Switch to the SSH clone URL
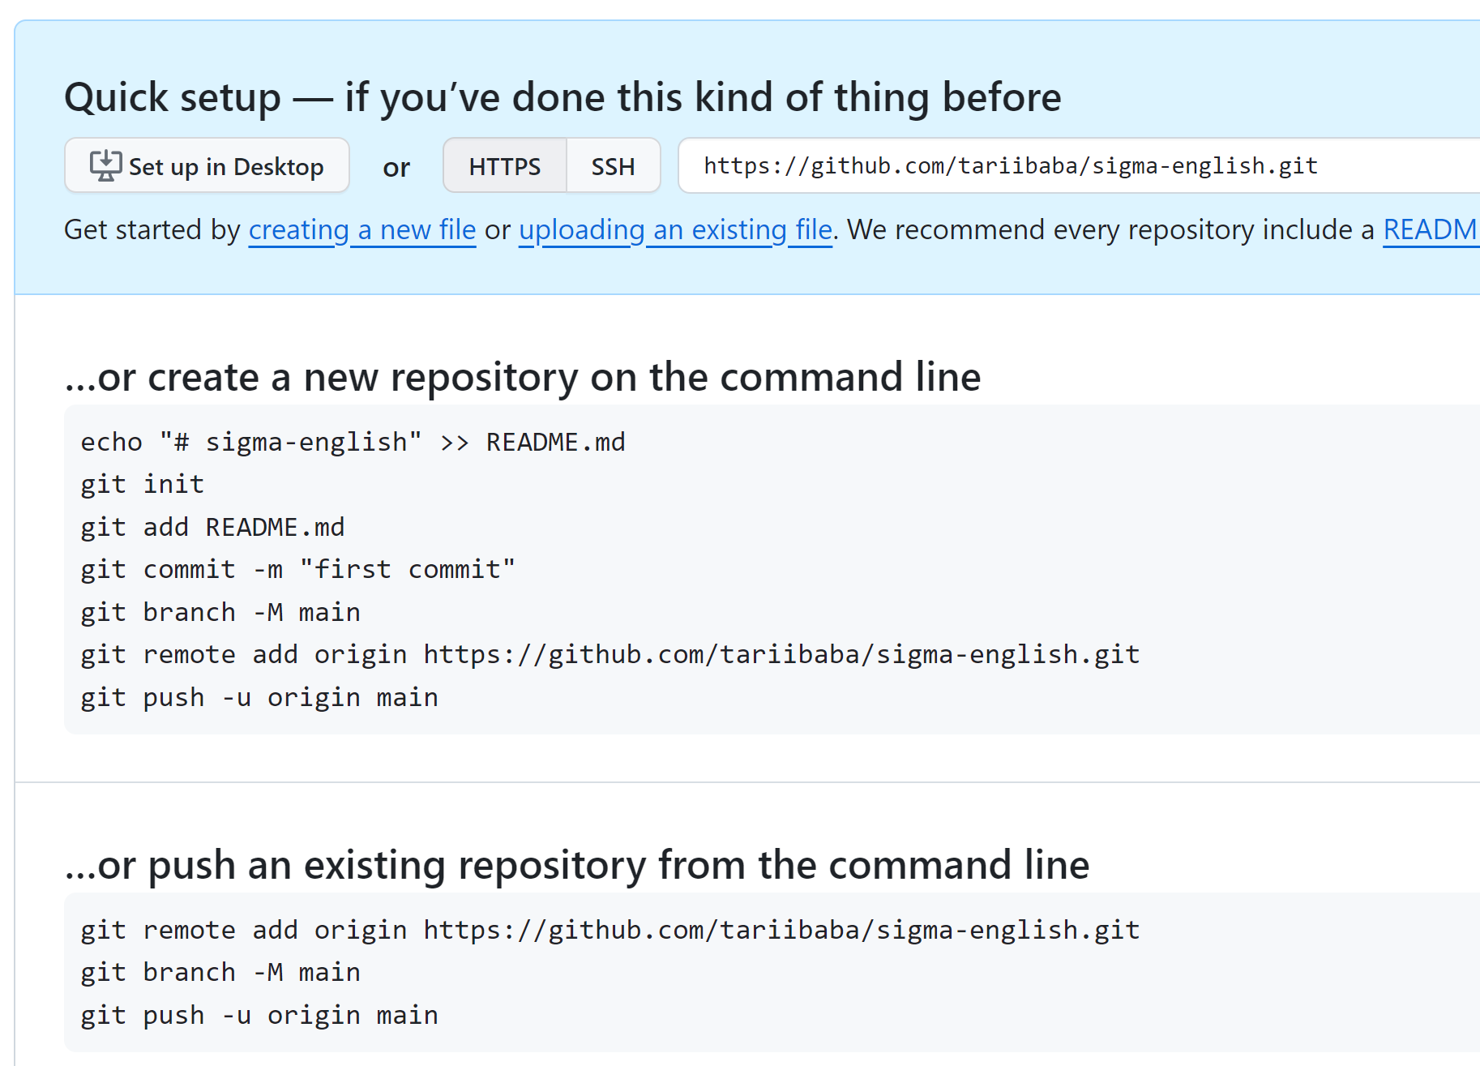1480x1066 pixels. 613,166
